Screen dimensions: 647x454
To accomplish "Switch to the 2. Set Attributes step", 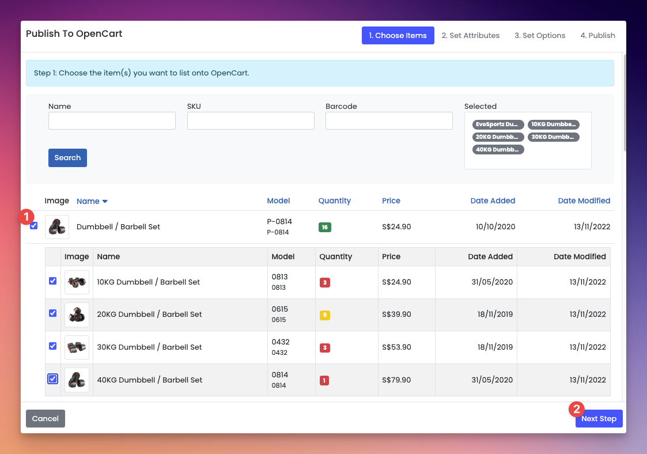I will click(470, 36).
